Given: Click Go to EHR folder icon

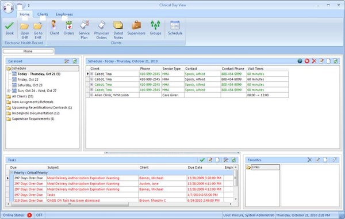Looking at the screenshot, I should [x=38, y=30].
